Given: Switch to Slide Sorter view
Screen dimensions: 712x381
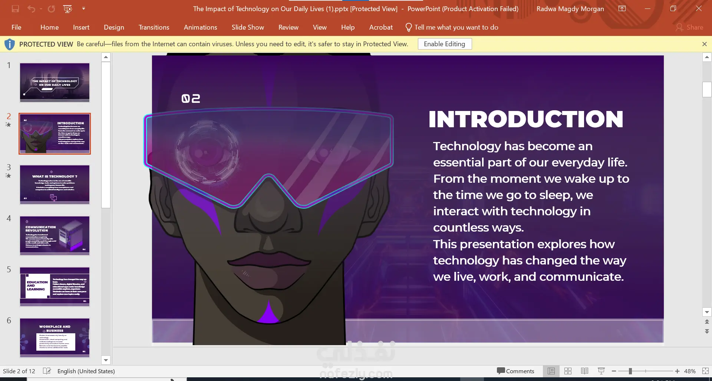Looking at the screenshot, I should tap(568, 371).
